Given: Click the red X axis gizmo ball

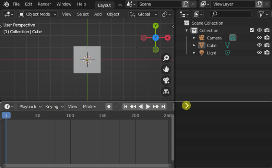Looking at the screenshot, I should (x=168, y=38).
